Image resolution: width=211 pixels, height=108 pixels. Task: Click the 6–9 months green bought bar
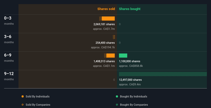pos(123,56)
